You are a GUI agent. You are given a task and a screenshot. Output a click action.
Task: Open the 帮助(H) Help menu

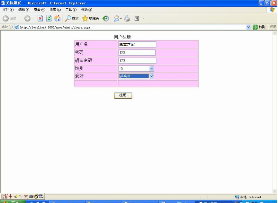87,10
